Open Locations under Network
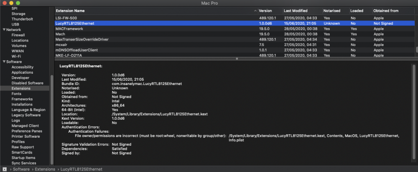Viewport: 418px width, 172px height. coord(20,40)
